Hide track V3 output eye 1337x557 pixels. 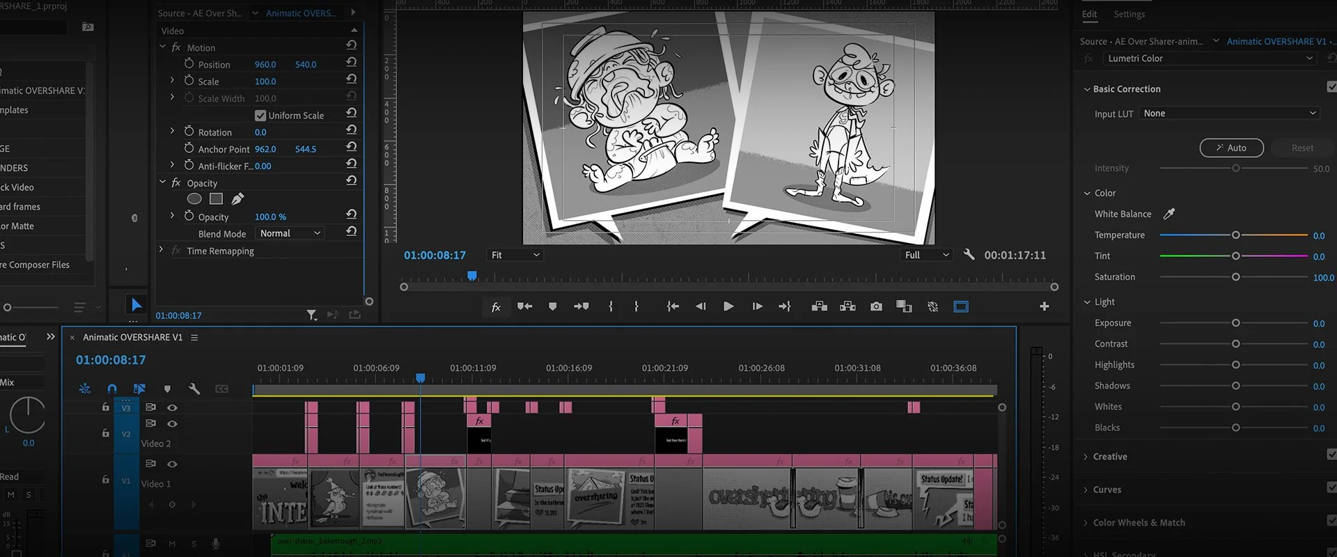(172, 407)
